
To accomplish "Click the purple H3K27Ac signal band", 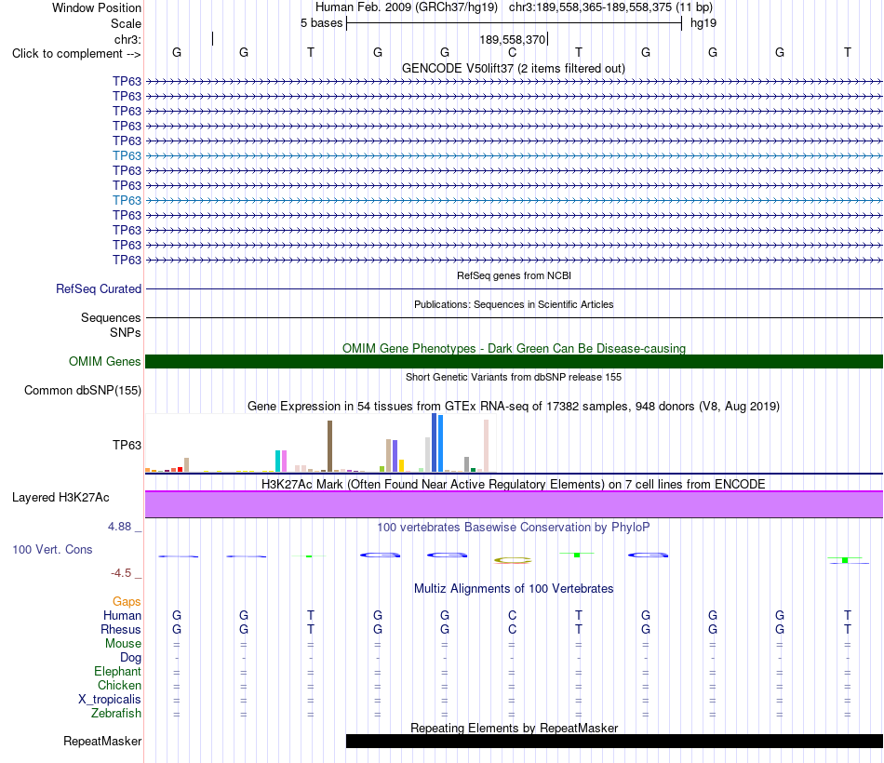I will [x=514, y=504].
